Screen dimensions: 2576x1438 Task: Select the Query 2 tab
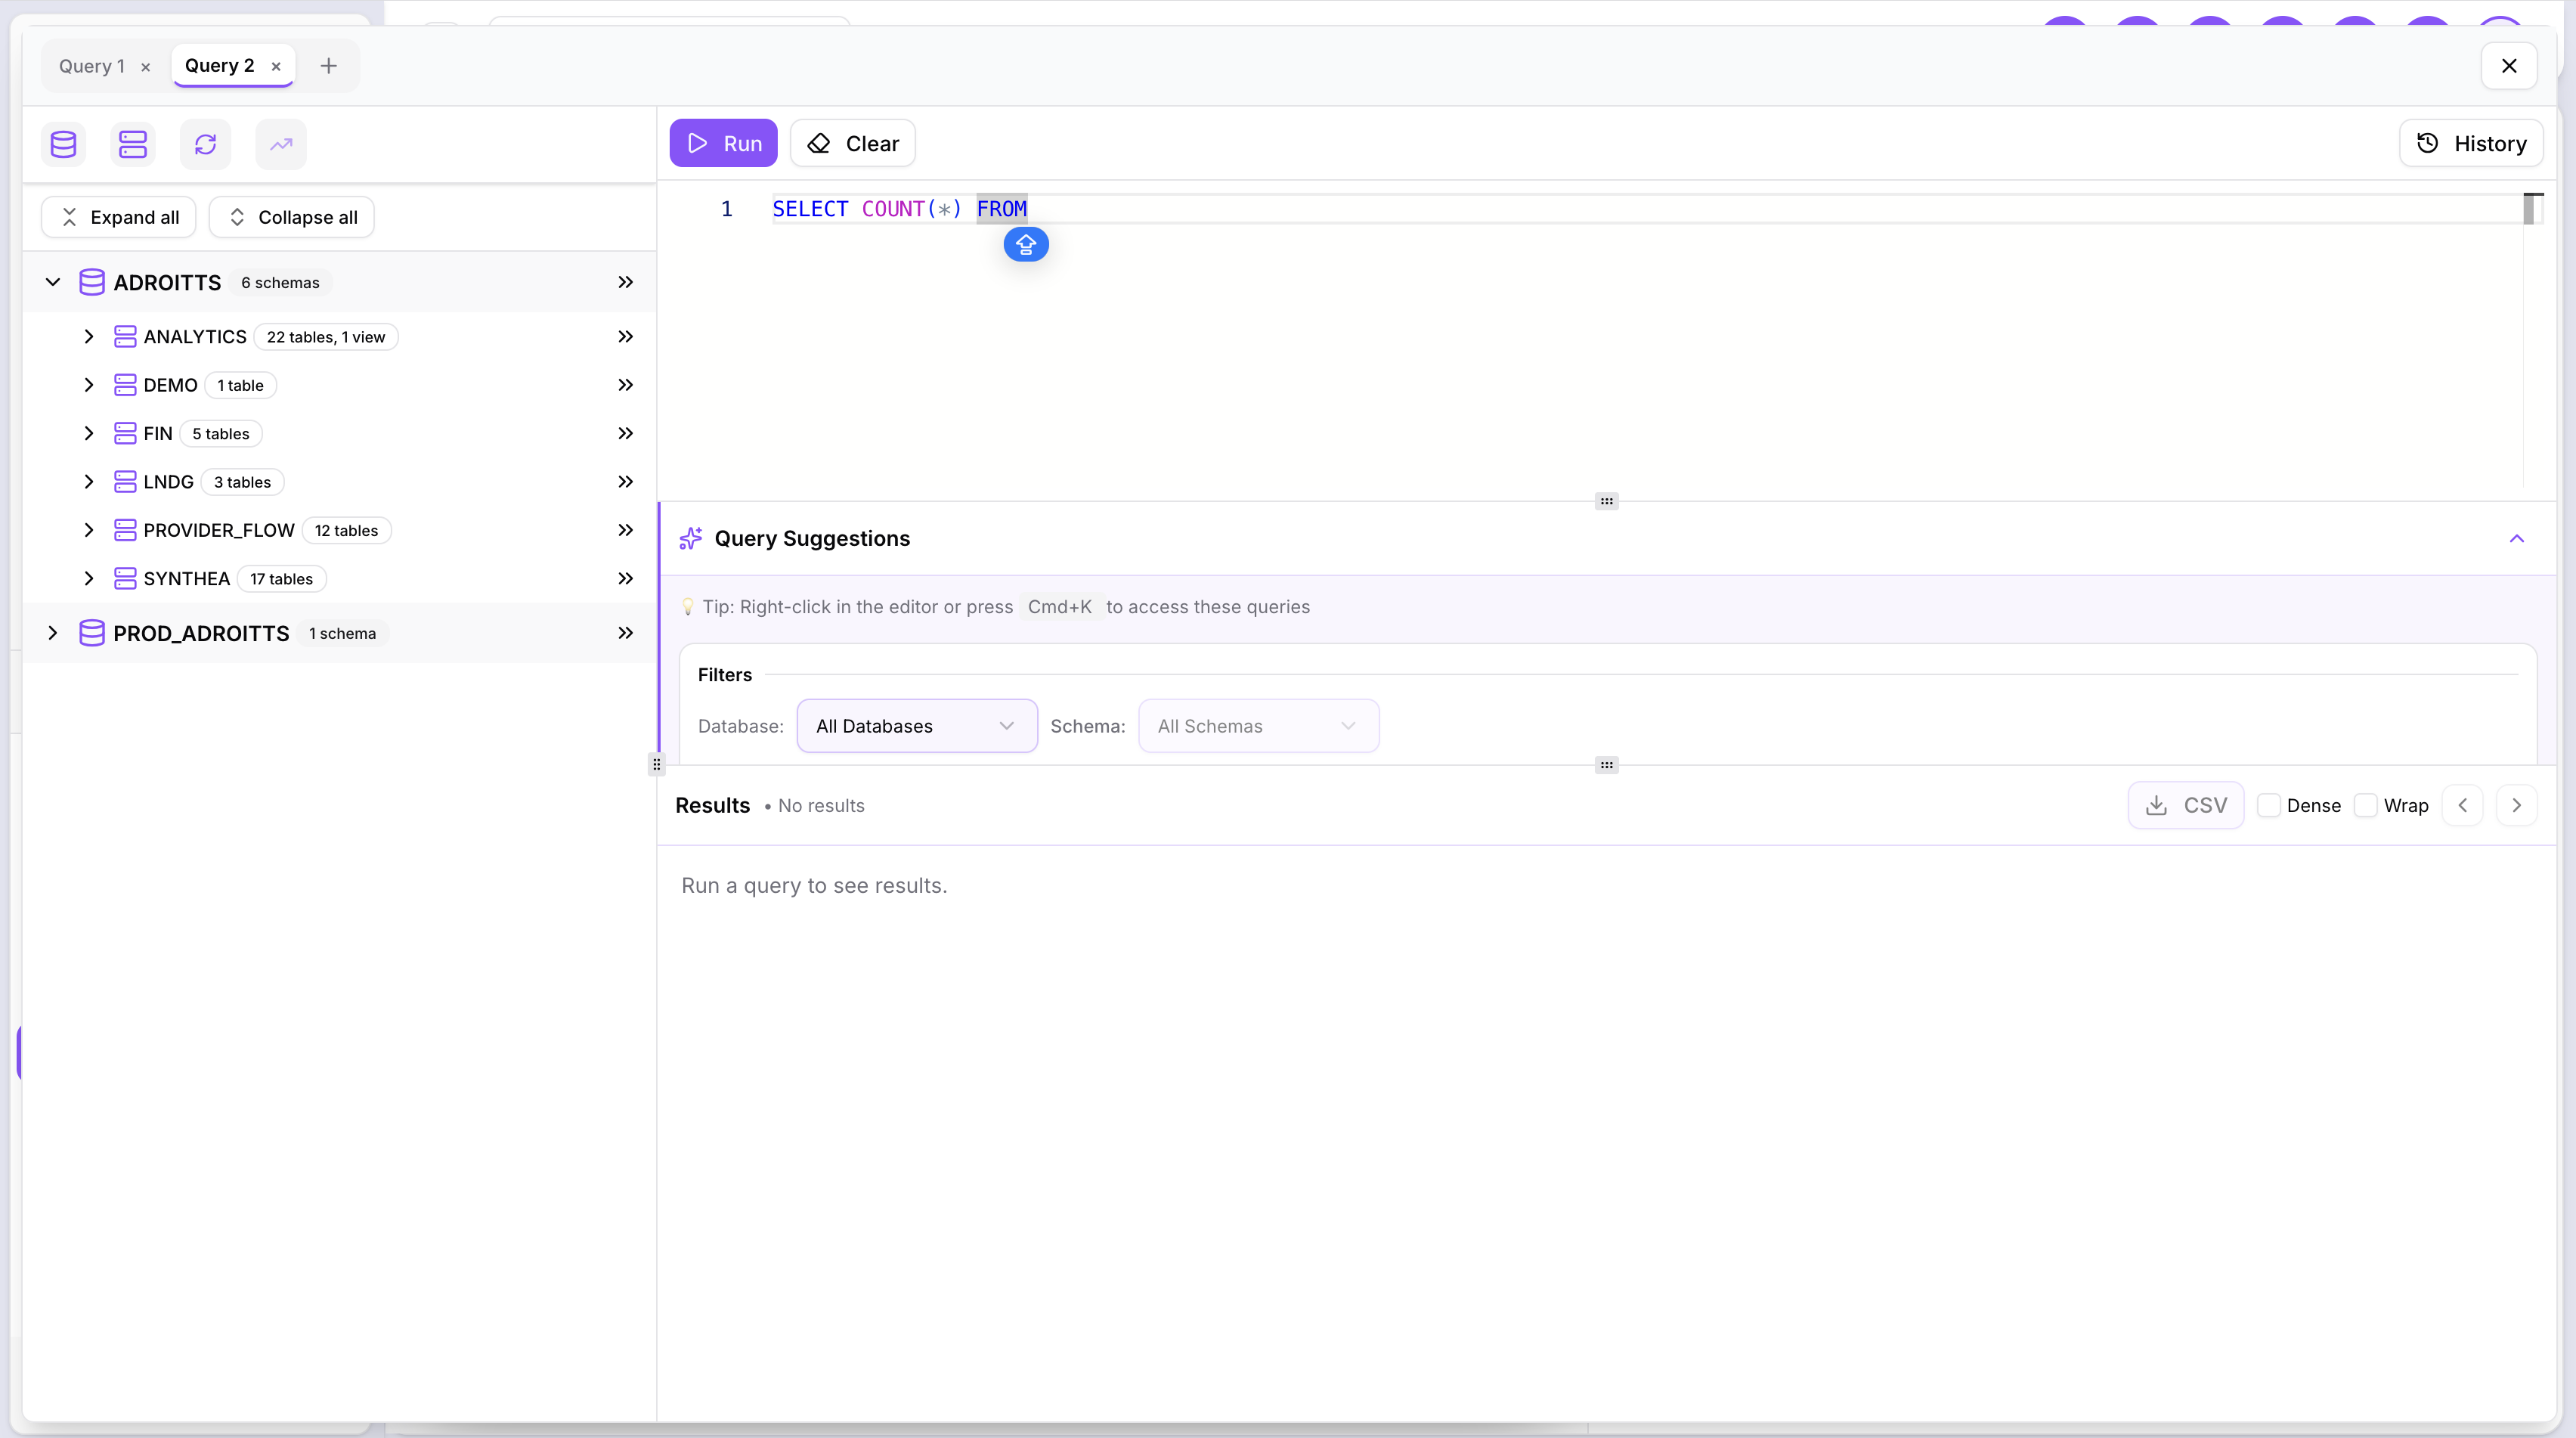tap(220, 66)
